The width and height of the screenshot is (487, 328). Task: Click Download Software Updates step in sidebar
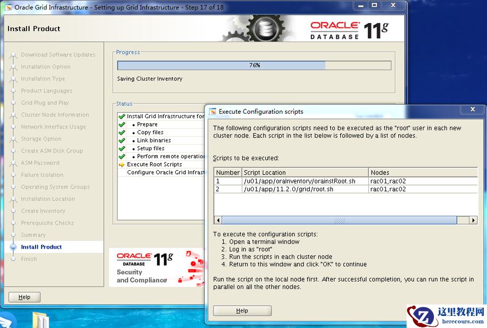[58, 55]
